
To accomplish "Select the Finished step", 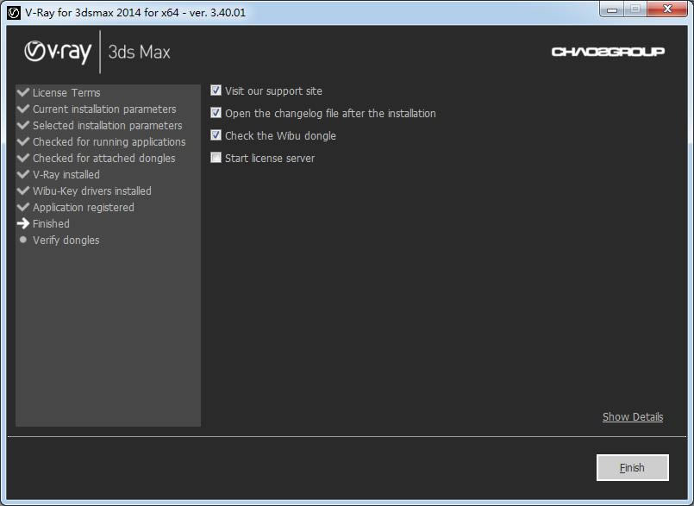I will tap(51, 223).
